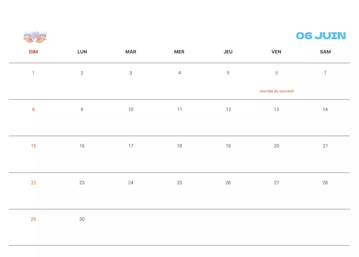
Task: Select the MER column header
Action: tap(179, 52)
